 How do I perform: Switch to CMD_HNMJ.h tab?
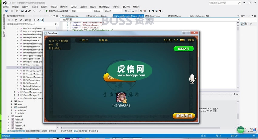tap(174, 16)
